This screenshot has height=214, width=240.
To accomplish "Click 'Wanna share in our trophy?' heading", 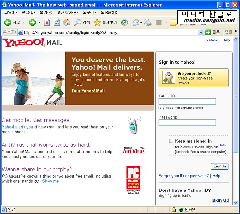I will 37,169.
